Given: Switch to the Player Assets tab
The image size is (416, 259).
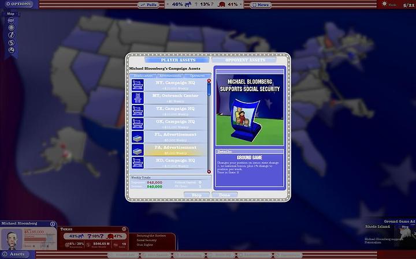Looking at the screenshot, I should pos(177,60).
